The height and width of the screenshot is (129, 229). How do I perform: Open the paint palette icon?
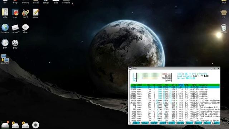coord(25,13)
